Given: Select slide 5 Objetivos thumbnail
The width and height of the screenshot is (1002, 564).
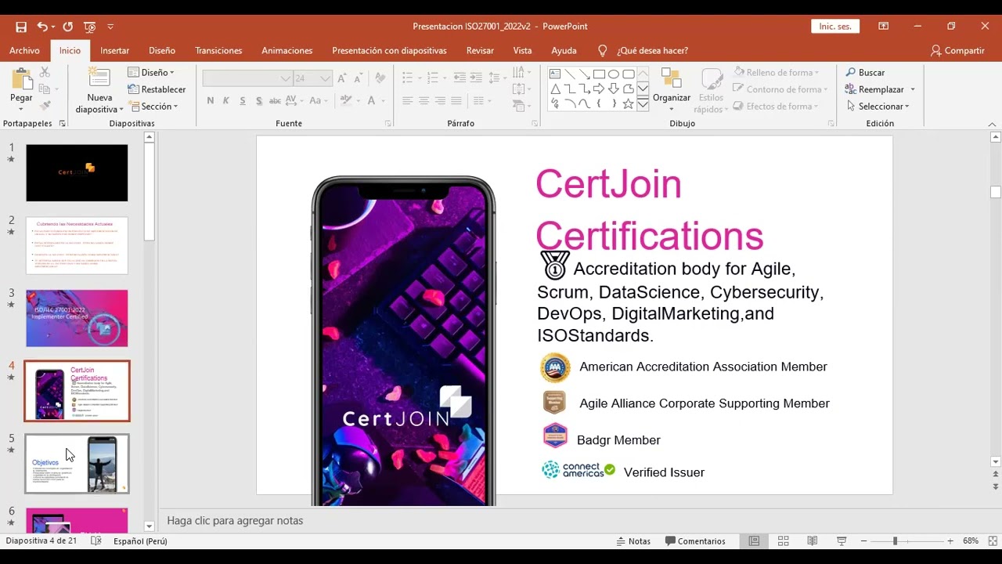Looking at the screenshot, I should [77, 464].
